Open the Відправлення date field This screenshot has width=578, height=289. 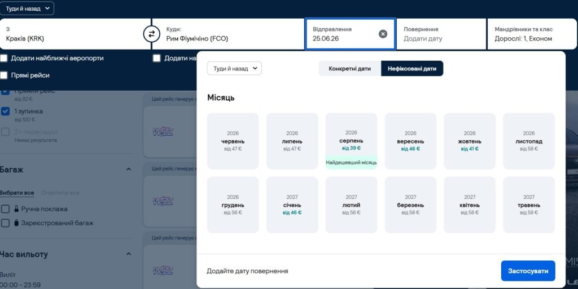[x=350, y=34]
